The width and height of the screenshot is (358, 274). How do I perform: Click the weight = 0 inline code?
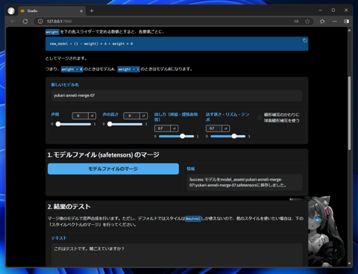pos(72,69)
